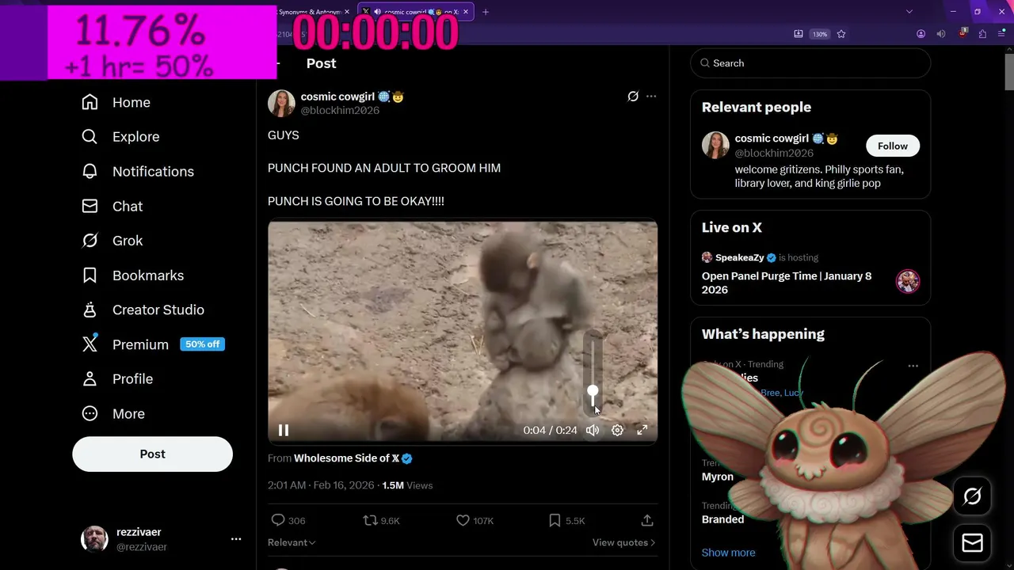Viewport: 1014px width, 570px height.
Task: Open View quotes link
Action: [x=623, y=542]
